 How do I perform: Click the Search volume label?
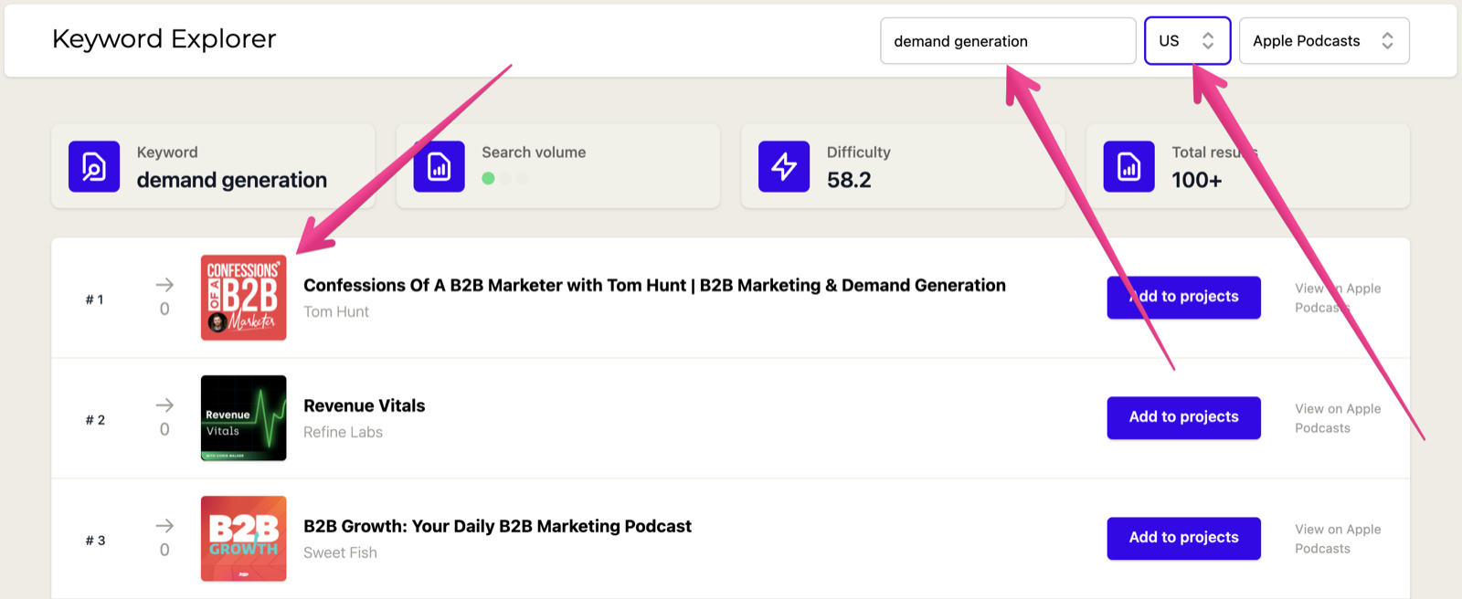pyautogui.click(x=534, y=152)
